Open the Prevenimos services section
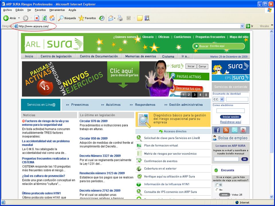The width and height of the screenshot is (275, 206). 77,105
